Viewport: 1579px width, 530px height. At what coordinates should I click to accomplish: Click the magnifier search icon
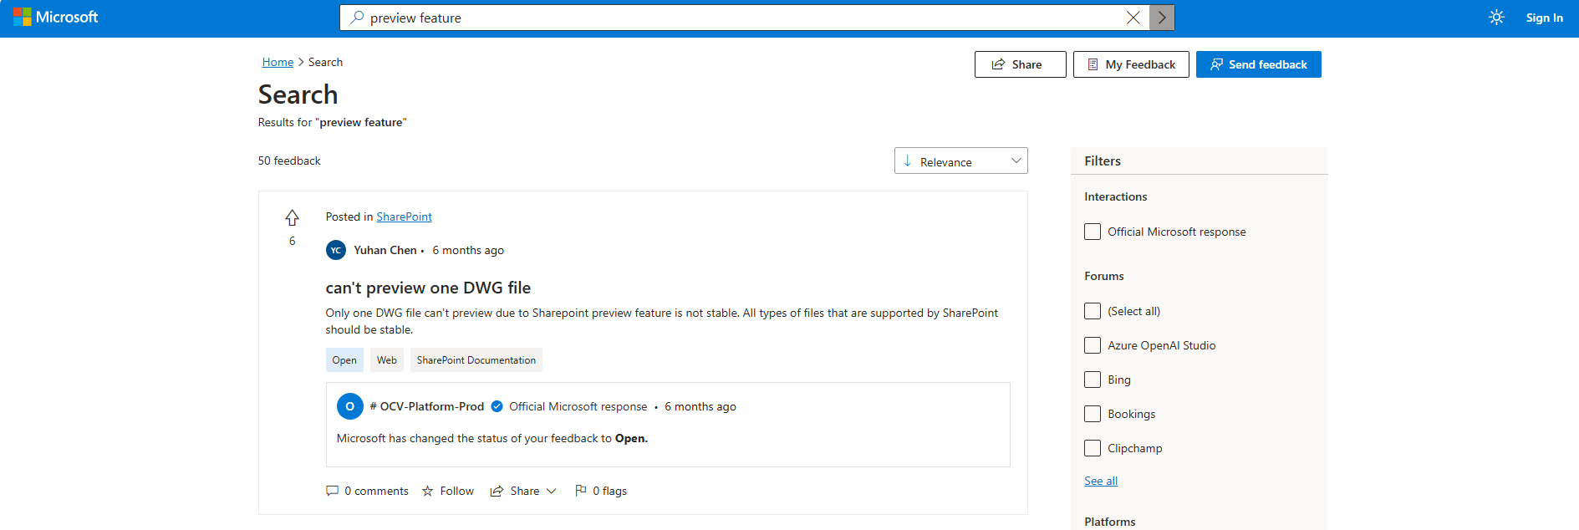(x=357, y=18)
